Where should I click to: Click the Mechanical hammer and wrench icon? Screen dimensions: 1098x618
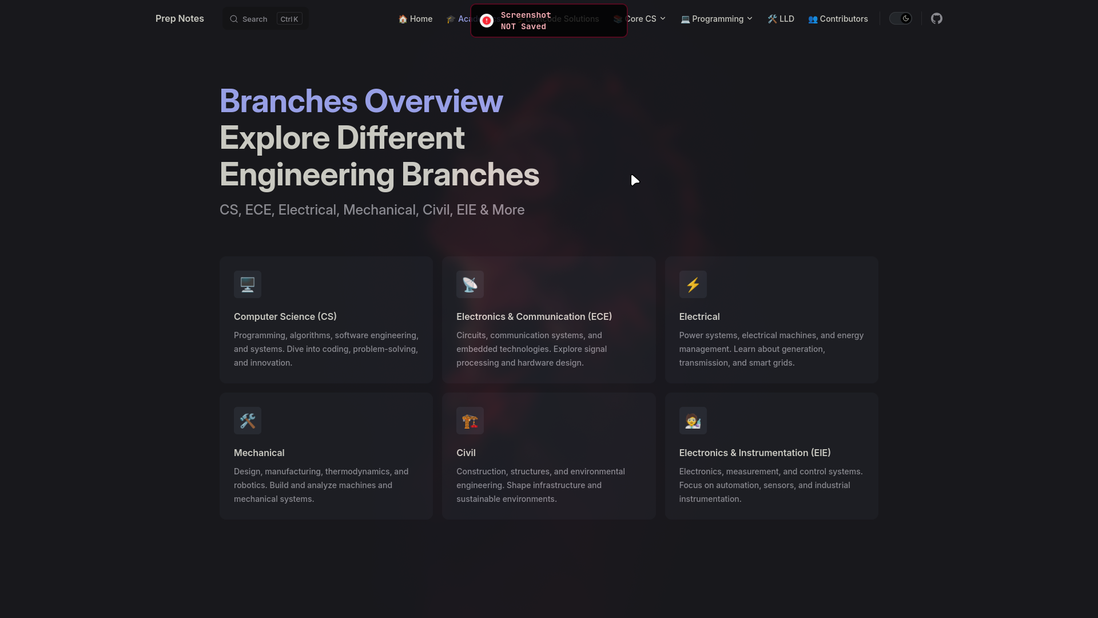[x=247, y=421]
